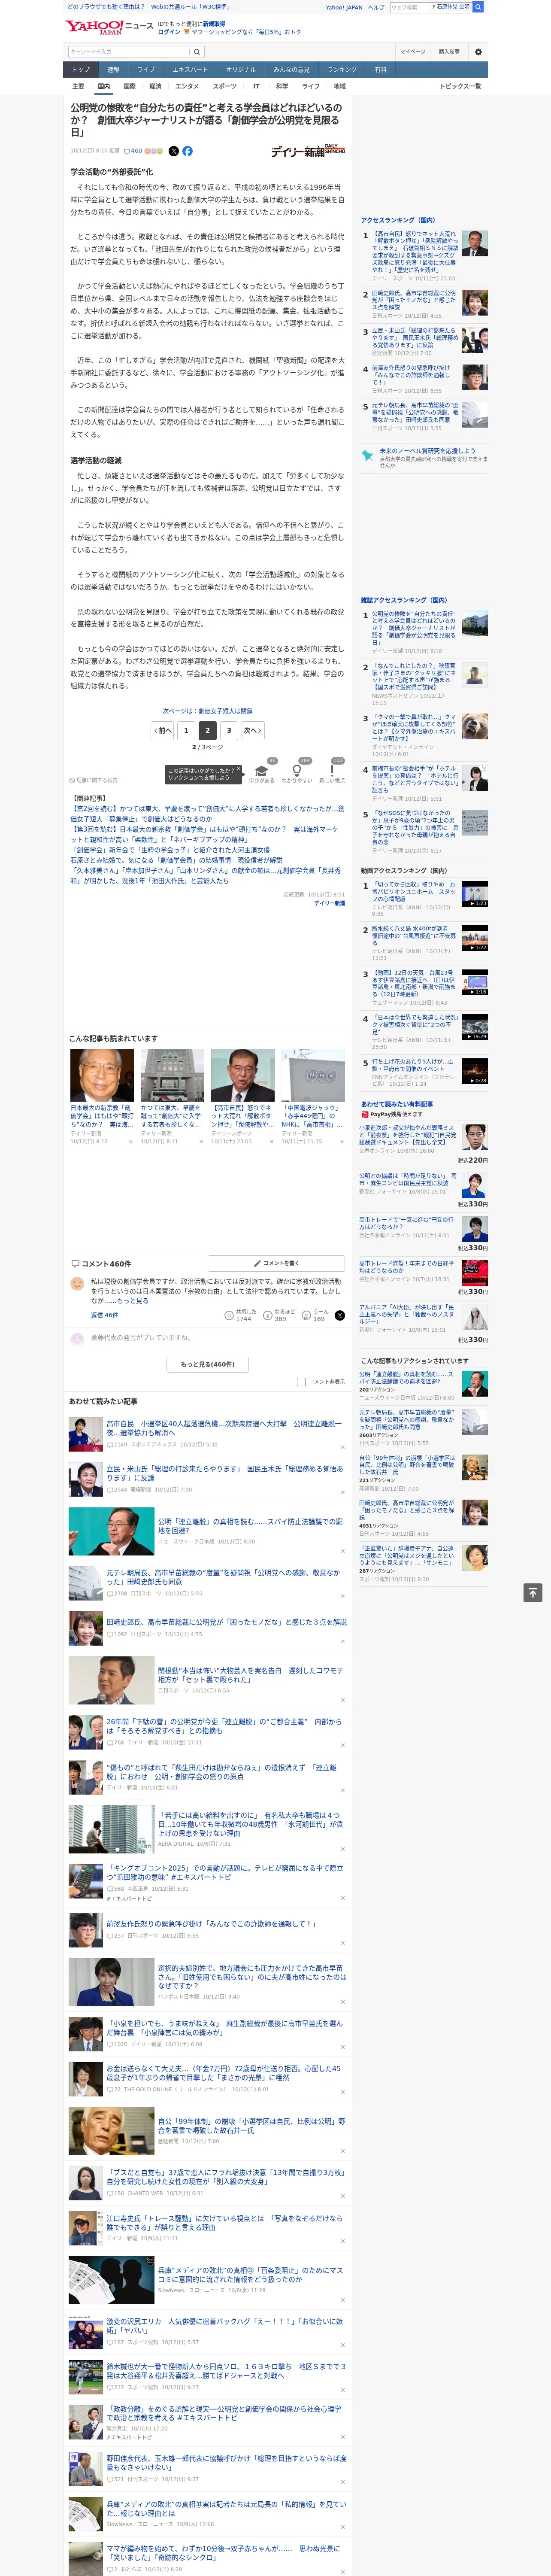Open article 激変の沢尻エリカ 人気俳優に密着バックハグ

pyautogui.click(x=225, y=2326)
